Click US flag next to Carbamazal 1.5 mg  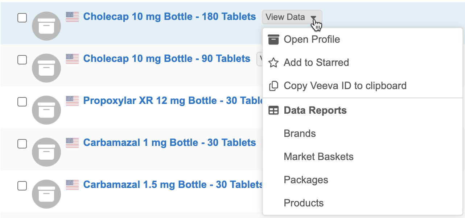pyautogui.click(x=72, y=185)
